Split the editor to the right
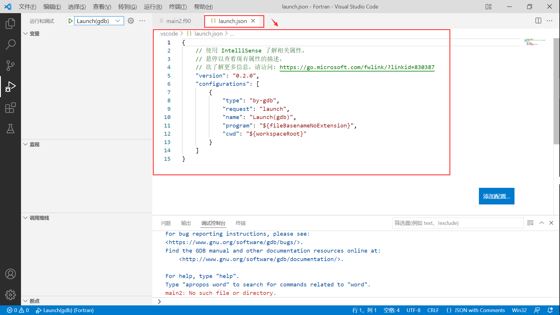560x315 pixels. (x=538, y=21)
